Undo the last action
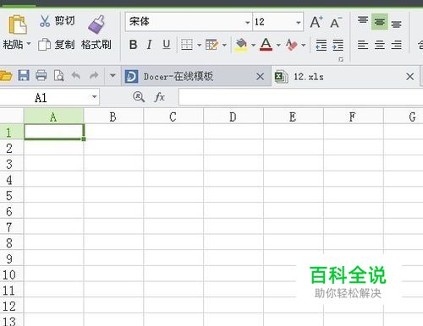This screenshot has height=326, width=423. (76, 75)
